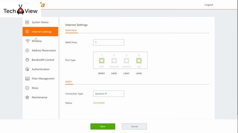Switch to the WAN1 tab

[x=69, y=82]
